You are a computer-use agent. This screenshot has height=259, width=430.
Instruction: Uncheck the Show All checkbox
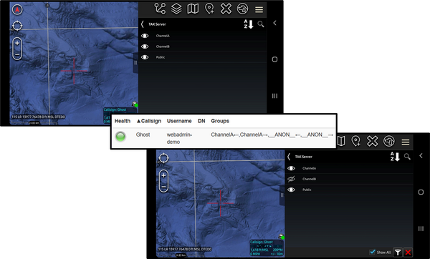[x=372, y=252]
